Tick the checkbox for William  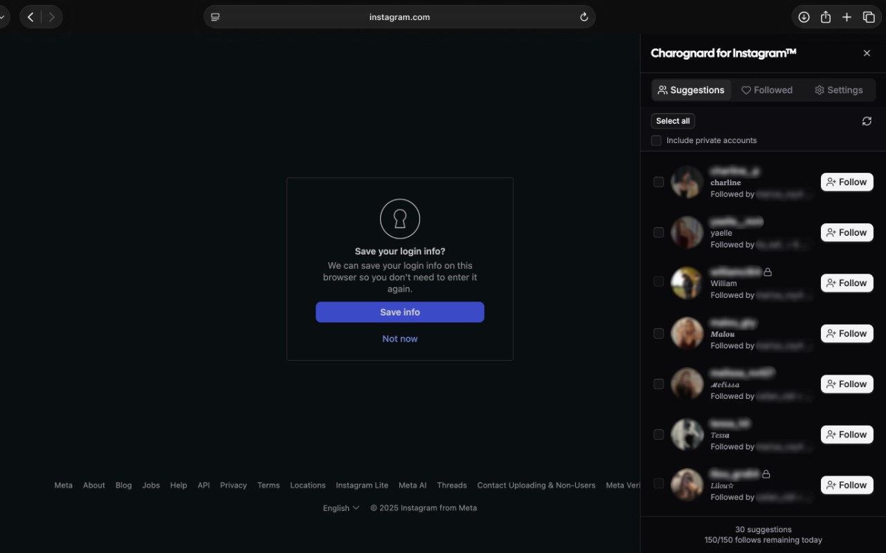point(659,281)
